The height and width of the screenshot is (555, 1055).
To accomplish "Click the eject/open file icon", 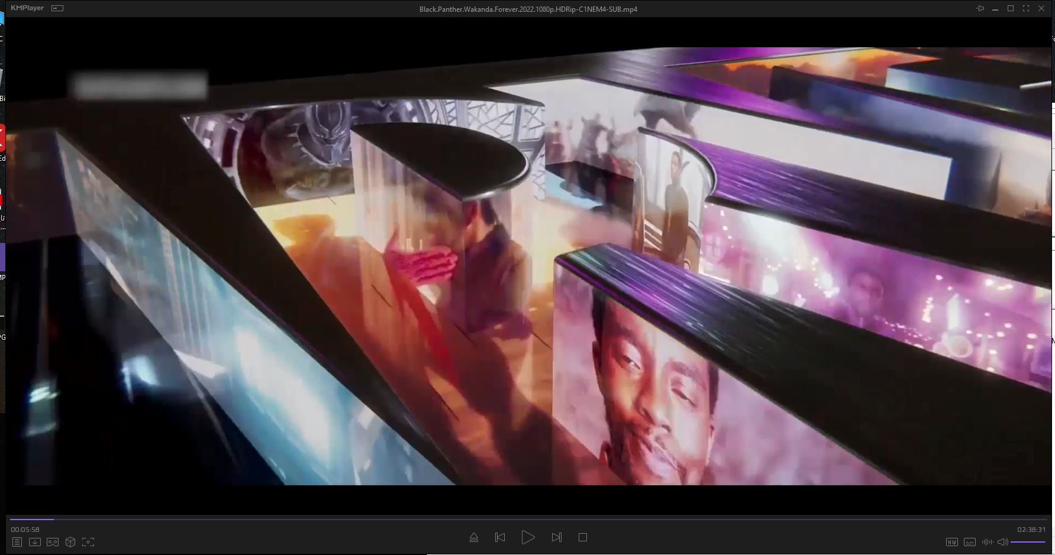I will (473, 537).
